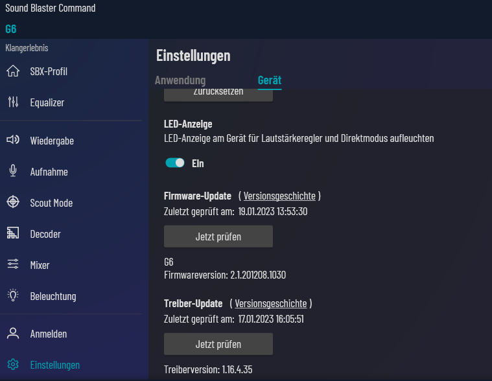
Task: Open Treiber-Update Versionsgeschichte link
Action: [x=271, y=303]
